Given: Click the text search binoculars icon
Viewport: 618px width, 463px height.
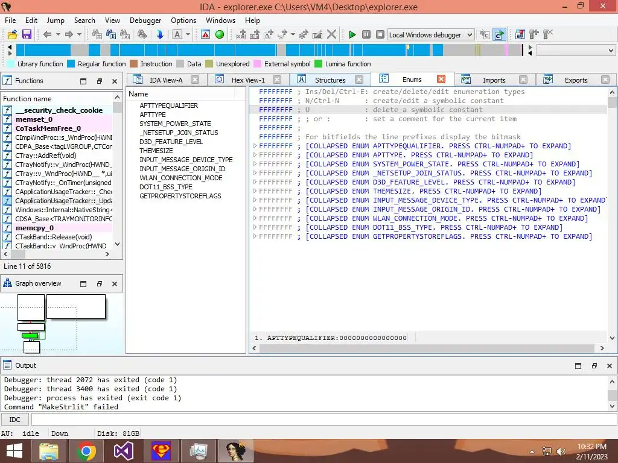Looking at the screenshot, I should click(x=111, y=34).
